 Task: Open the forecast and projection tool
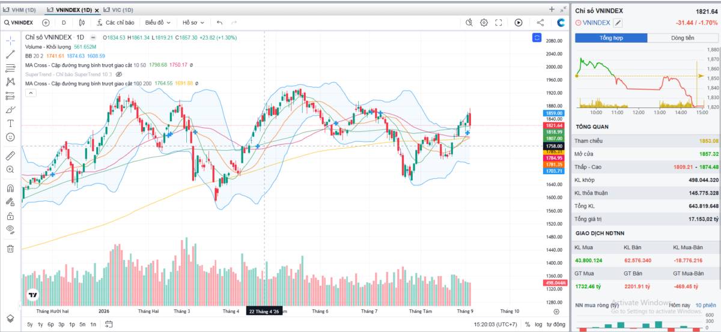click(10, 95)
